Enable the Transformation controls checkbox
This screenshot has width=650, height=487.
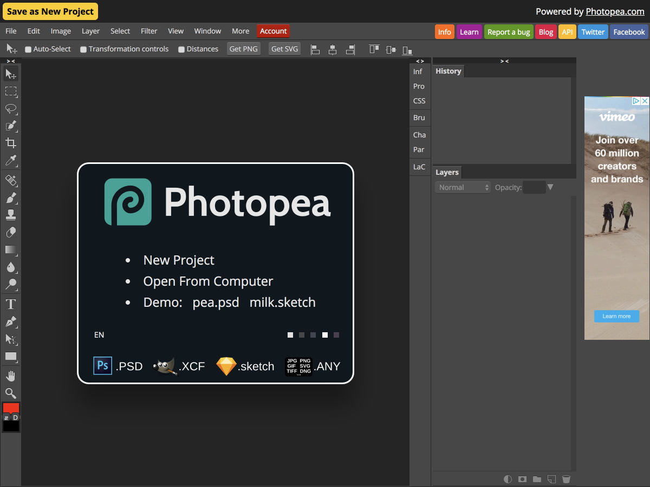point(83,49)
